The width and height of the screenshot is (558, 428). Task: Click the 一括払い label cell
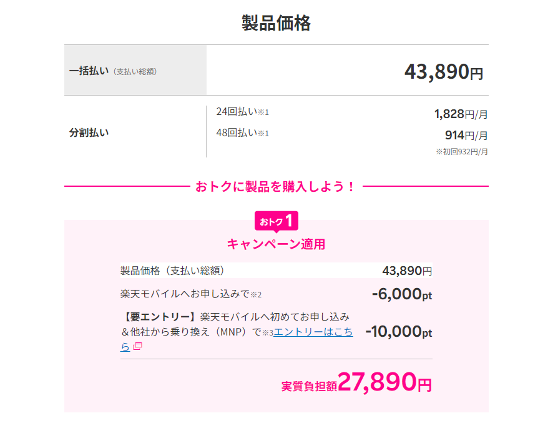(135, 70)
